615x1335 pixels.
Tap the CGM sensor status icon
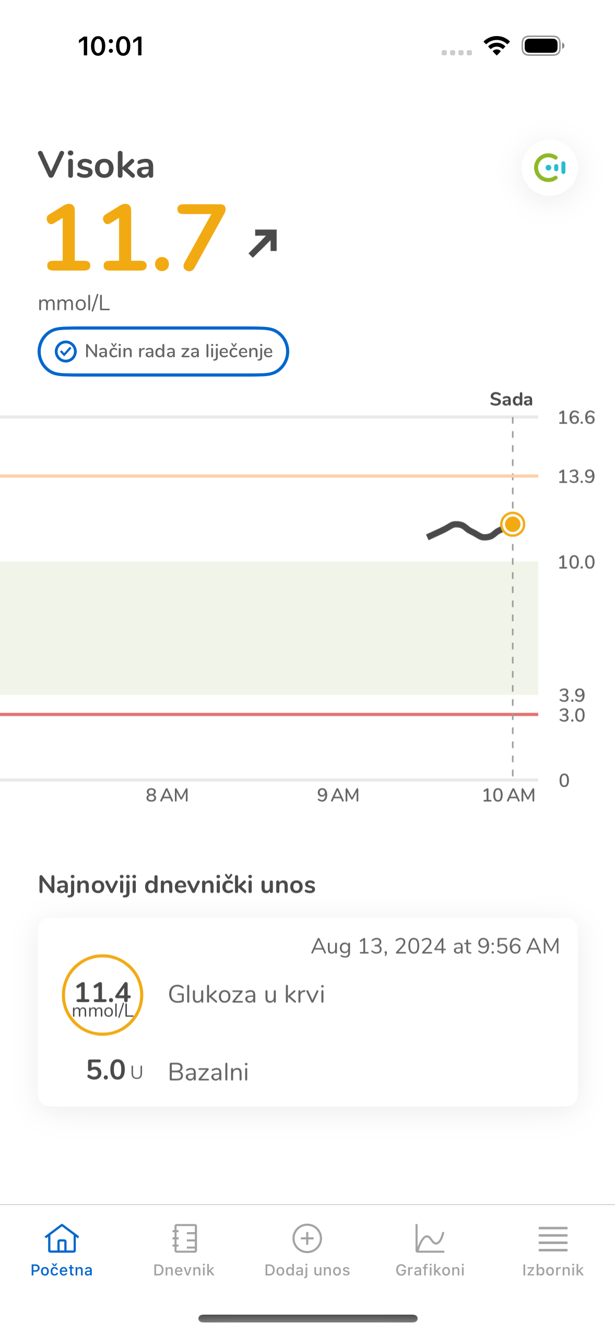pyautogui.click(x=549, y=168)
